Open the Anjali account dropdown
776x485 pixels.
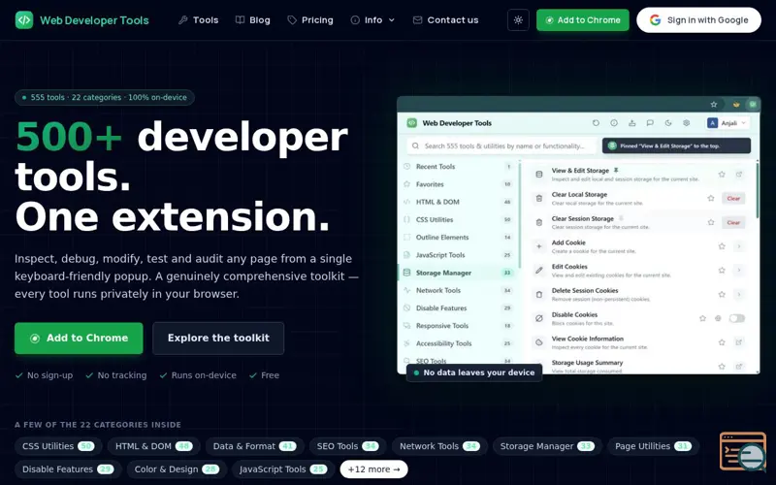point(727,123)
